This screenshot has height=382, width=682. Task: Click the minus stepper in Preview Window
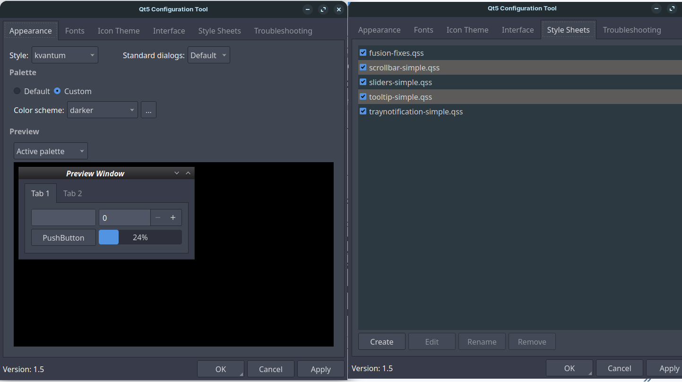[x=158, y=217]
